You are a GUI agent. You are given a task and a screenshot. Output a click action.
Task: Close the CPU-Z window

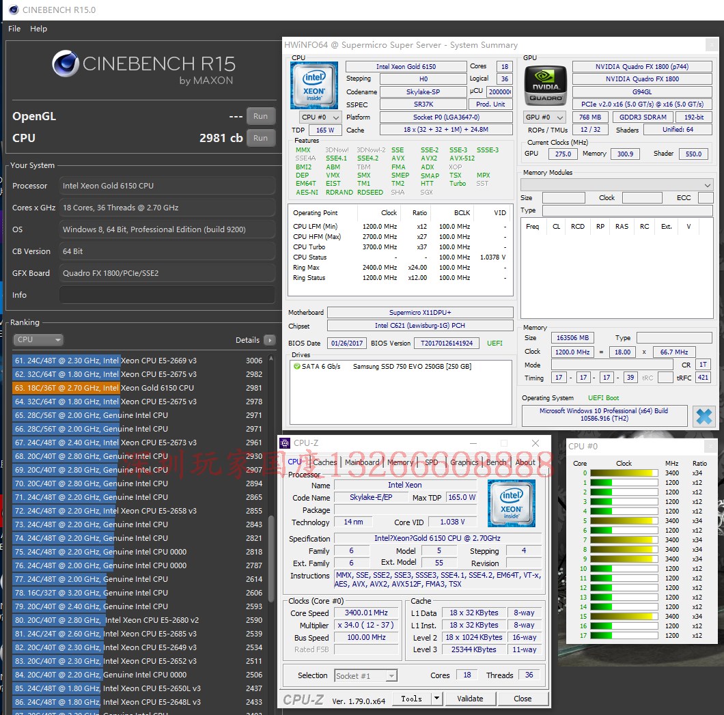535,443
